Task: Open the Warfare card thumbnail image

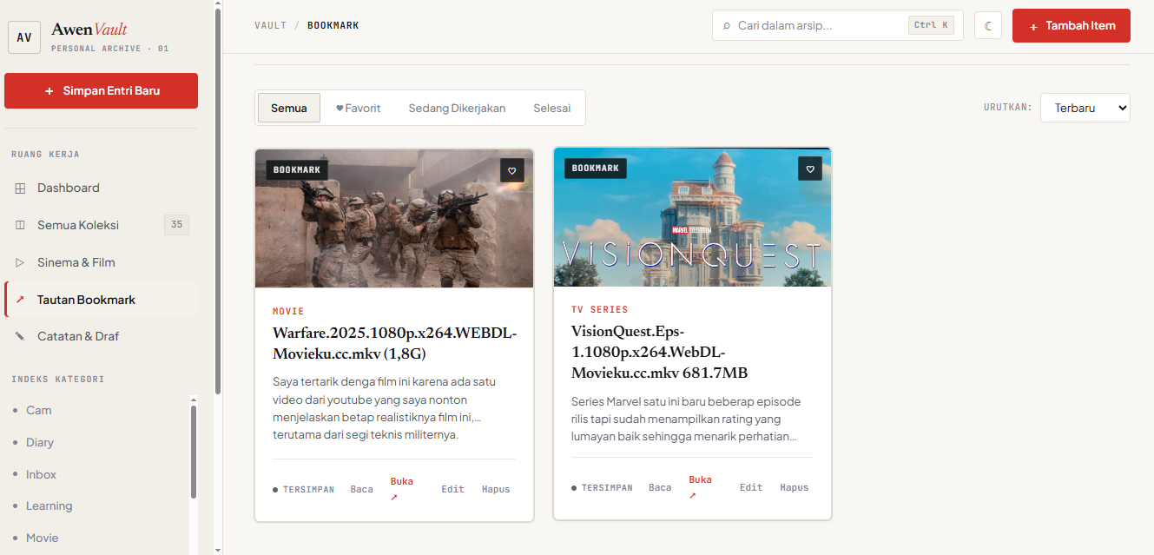Action: pos(394,218)
